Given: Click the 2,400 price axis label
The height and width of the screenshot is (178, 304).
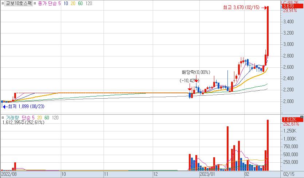Looking at the screenshot, I should click(x=288, y=79).
